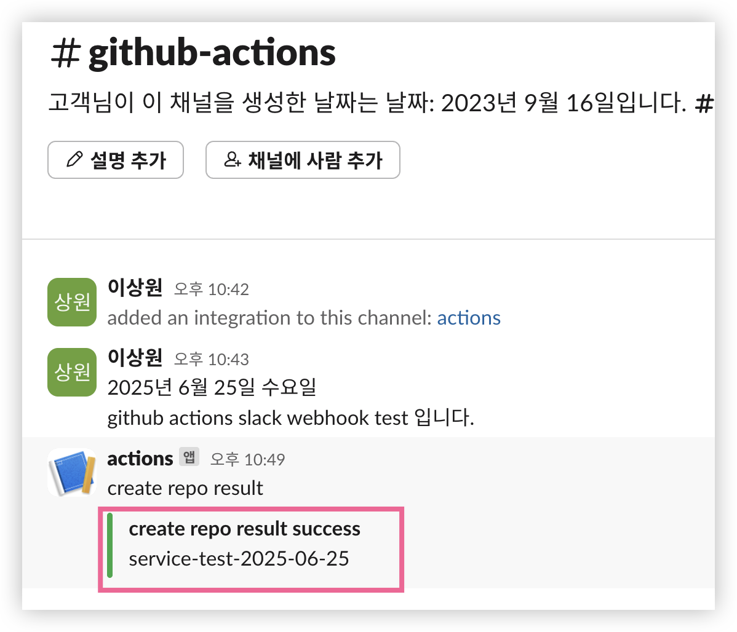Open the actions integration link
This screenshot has width=737, height=632.
[x=469, y=318]
